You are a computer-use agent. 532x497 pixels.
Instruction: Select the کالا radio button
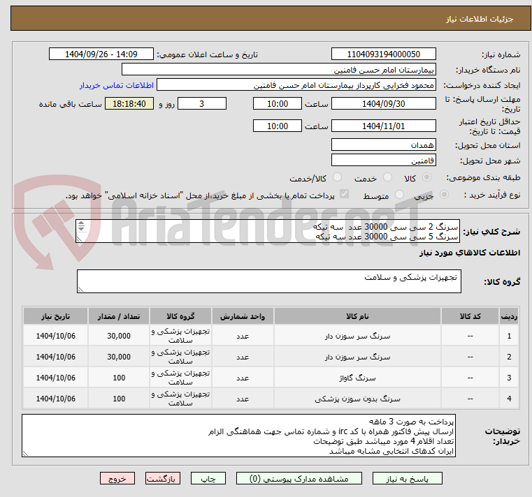tap(427, 177)
